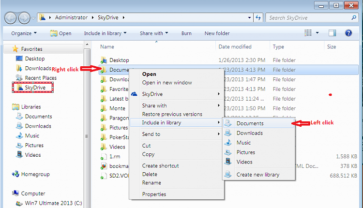Expand Include in library context entry
Viewport: 363px width, 208px height.
click(176, 123)
